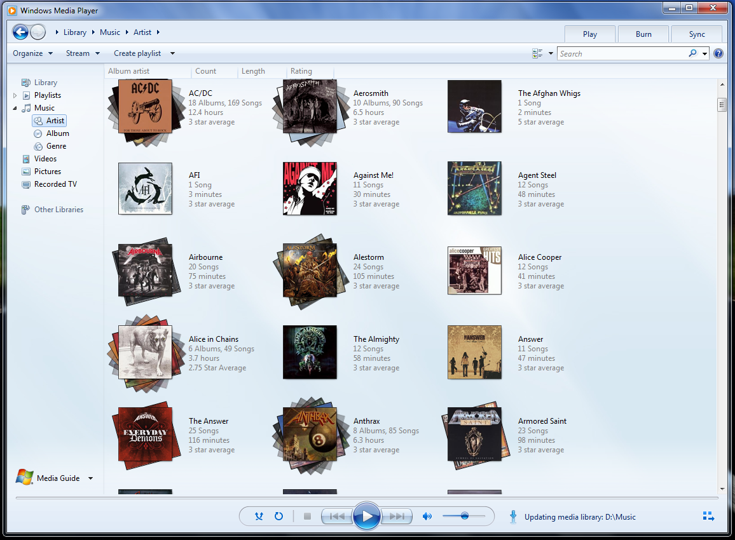Adjust the volume slider
This screenshot has width=735, height=540.
[x=464, y=516]
